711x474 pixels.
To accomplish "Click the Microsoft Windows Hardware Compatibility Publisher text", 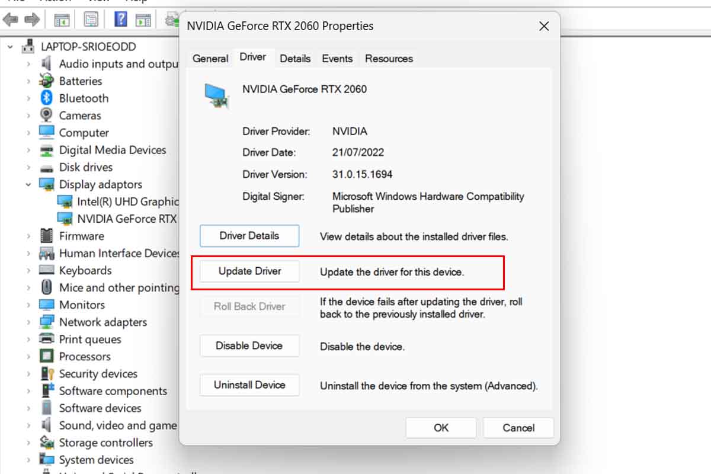I will pyautogui.click(x=428, y=202).
